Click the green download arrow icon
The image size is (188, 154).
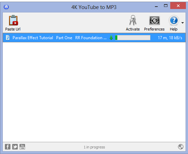pos(111,38)
